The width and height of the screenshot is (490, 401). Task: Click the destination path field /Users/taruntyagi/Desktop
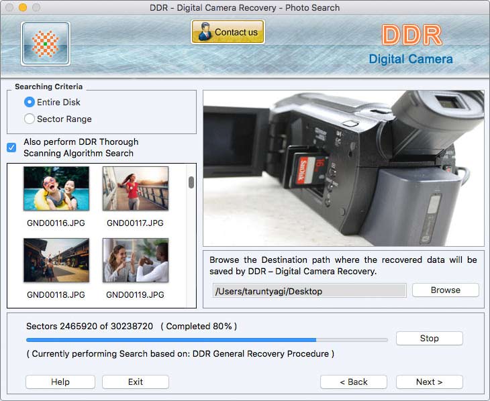point(309,291)
